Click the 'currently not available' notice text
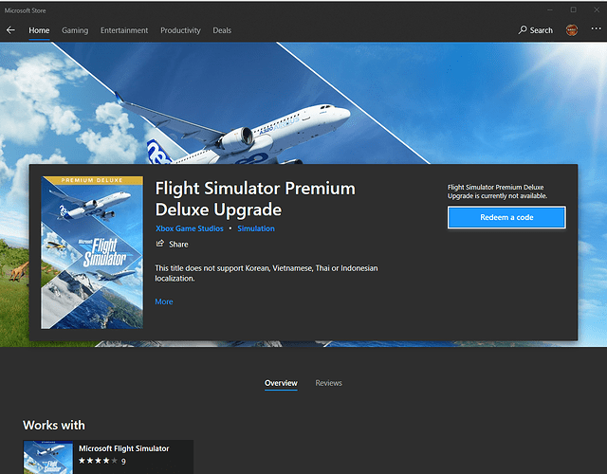607x474 pixels. coord(497,191)
